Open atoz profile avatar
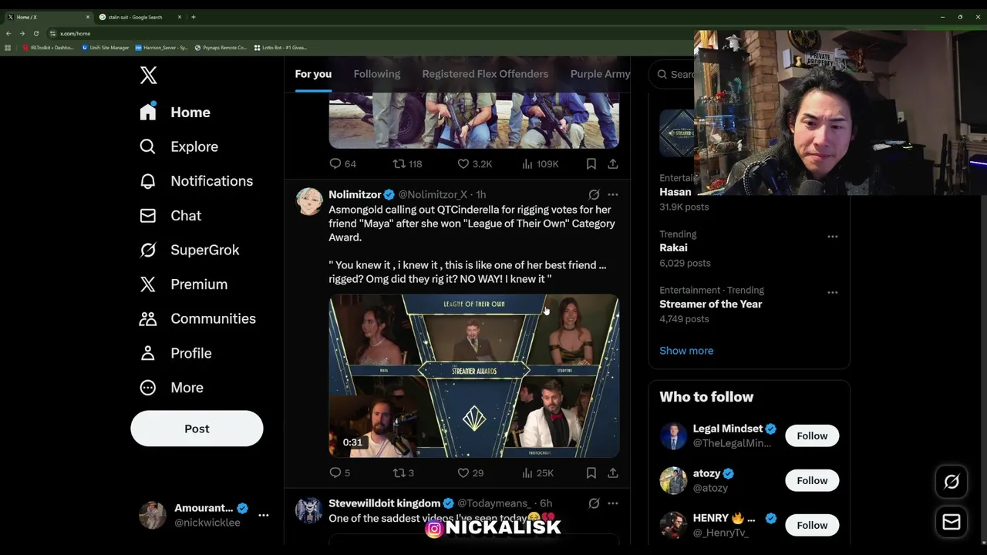987x555 pixels. [x=673, y=481]
